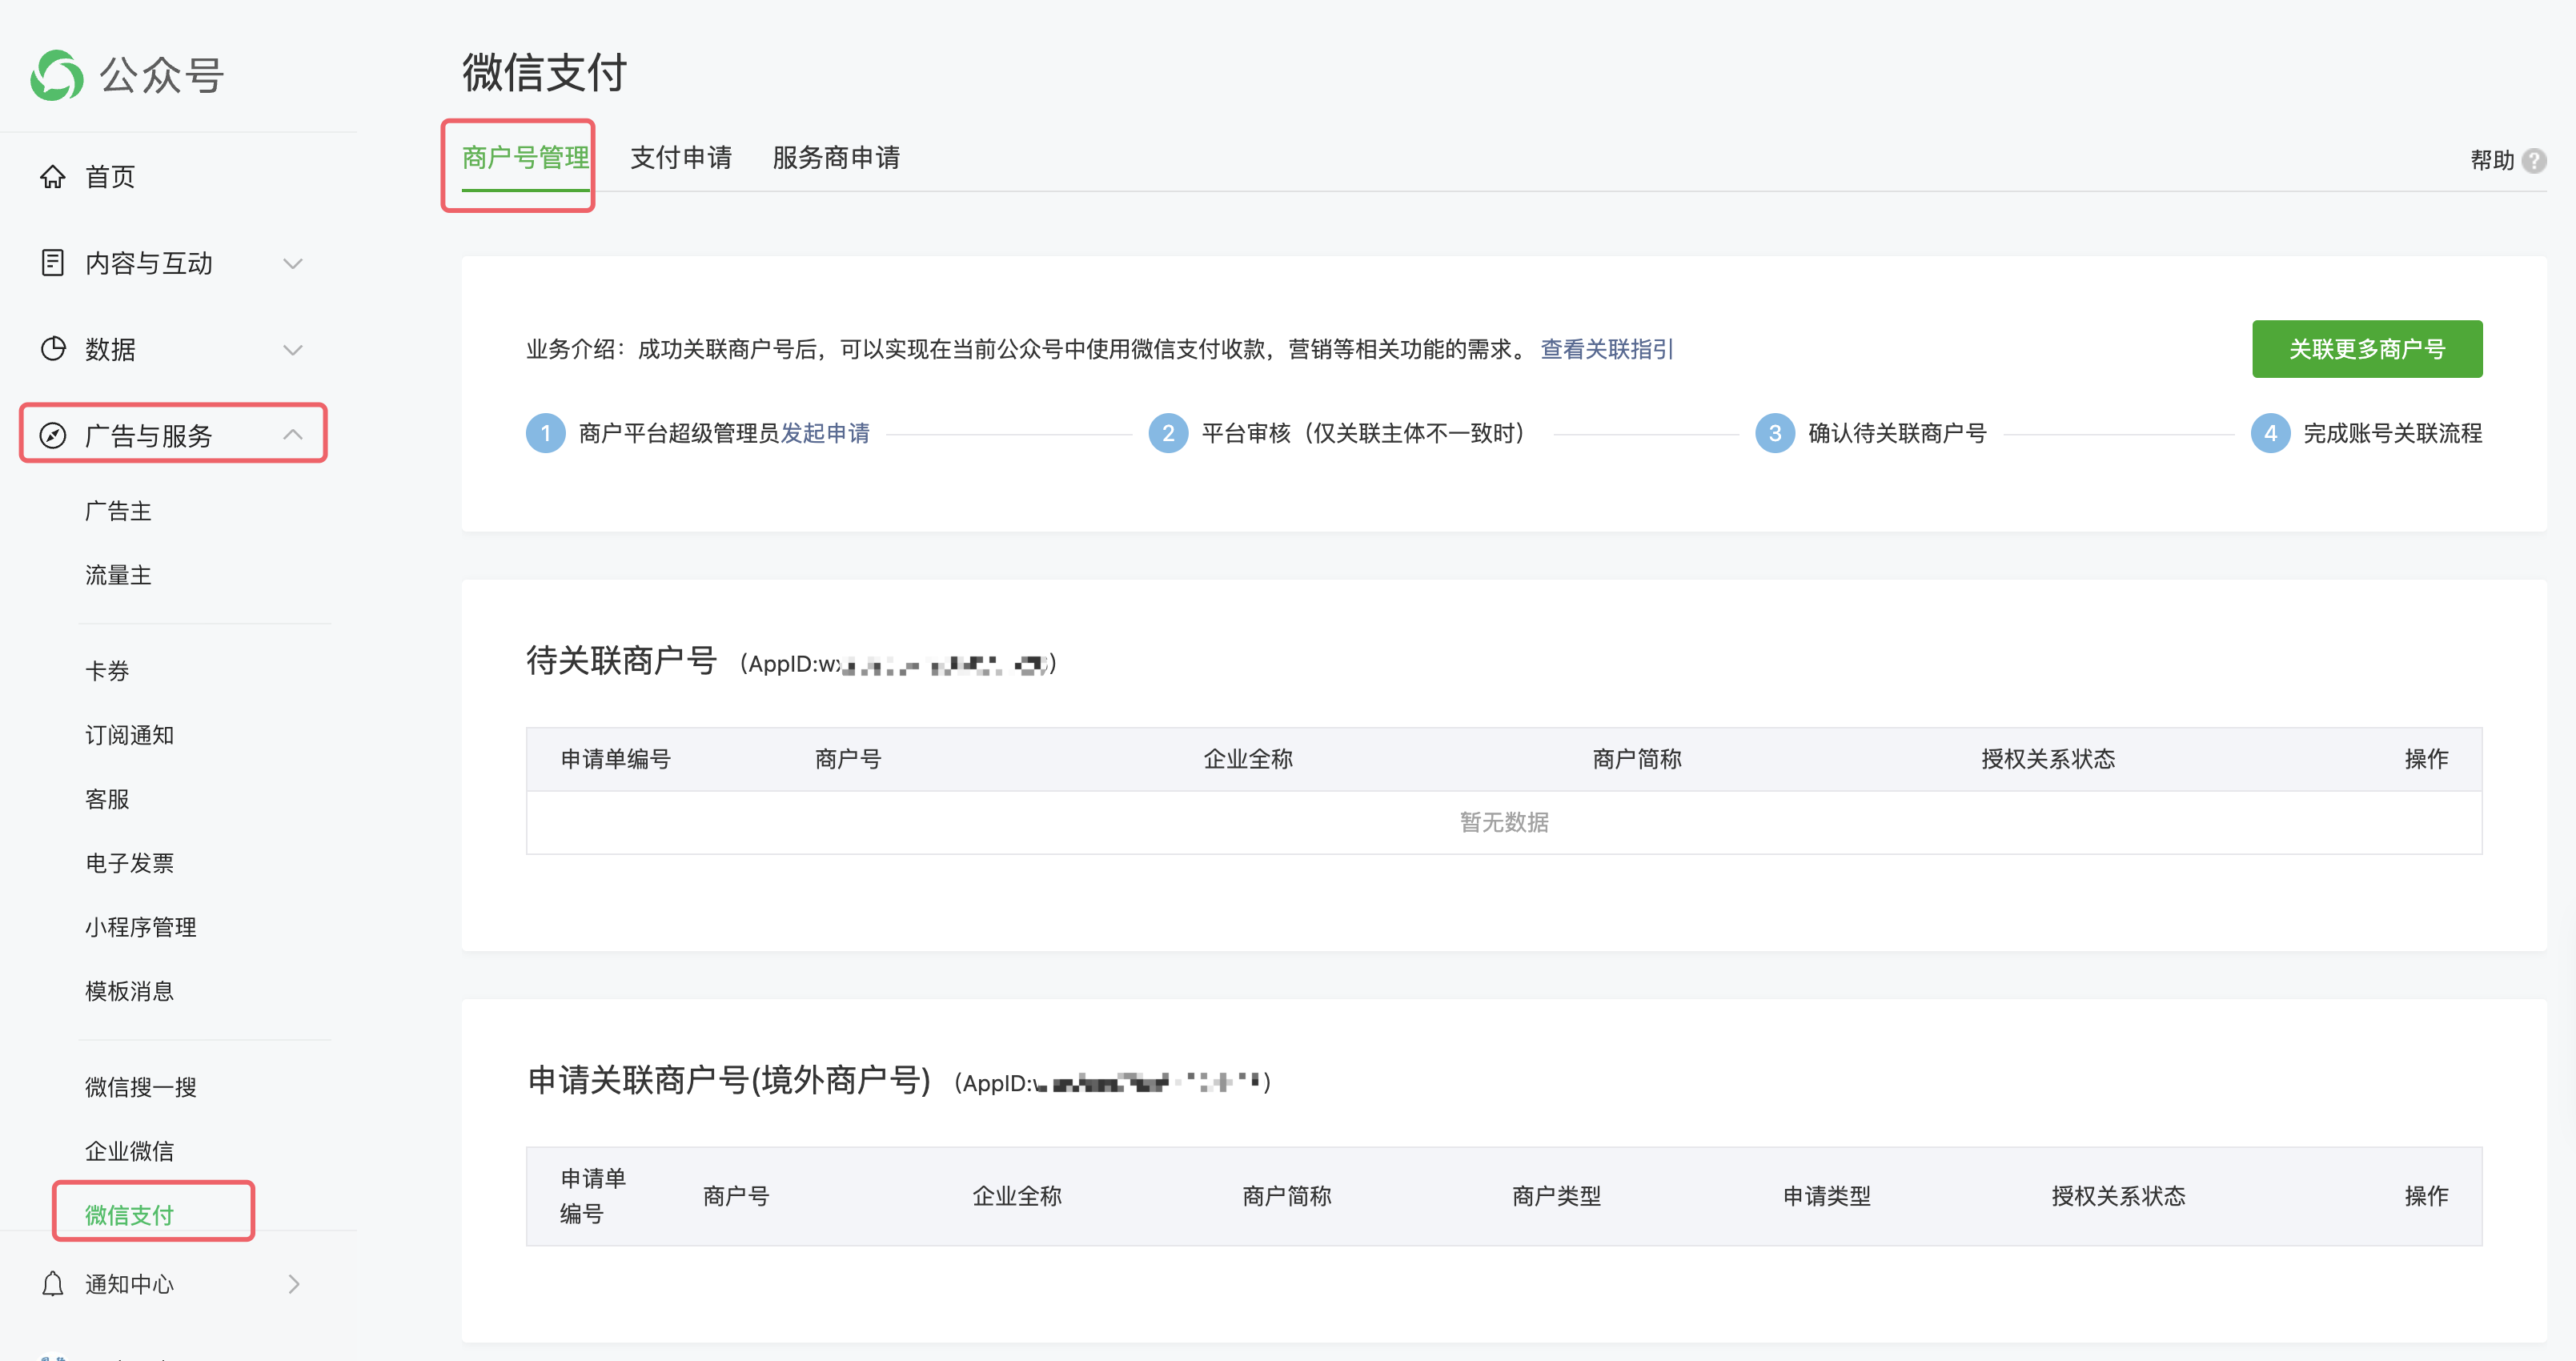Image resolution: width=2576 pixels, height=1361 pixels.
Task: Click the 微信支付 page title
Action: (544, 73)
